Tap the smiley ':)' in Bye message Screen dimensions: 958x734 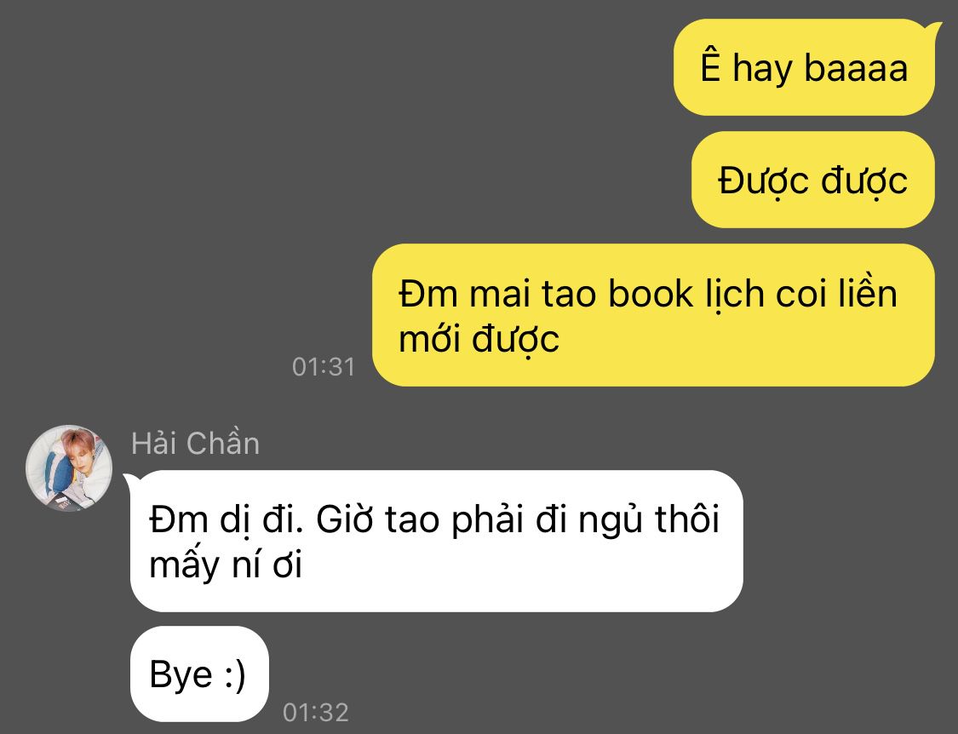235,675
